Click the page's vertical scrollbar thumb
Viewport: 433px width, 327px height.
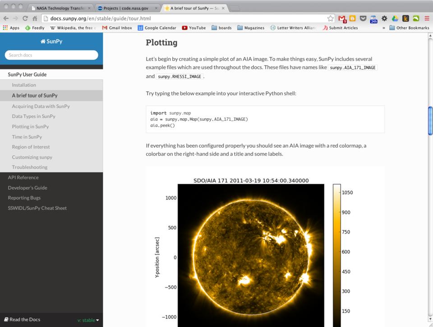[x=430, y=121]
